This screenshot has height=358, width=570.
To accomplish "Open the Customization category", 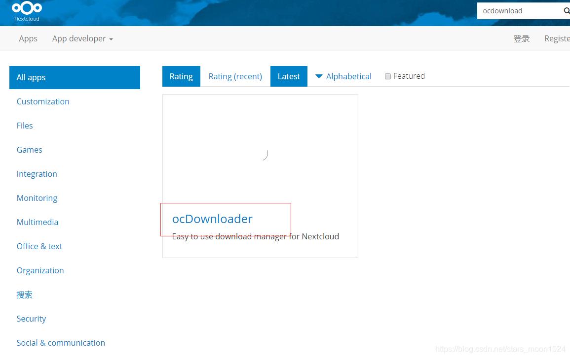I will (43, 101).
